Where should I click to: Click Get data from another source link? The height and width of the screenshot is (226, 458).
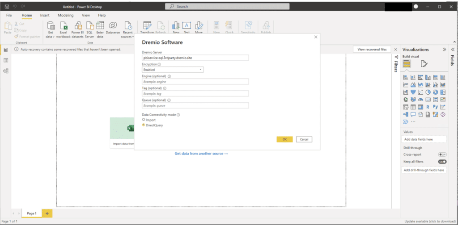pyautogui.click(x=201, y=153)
